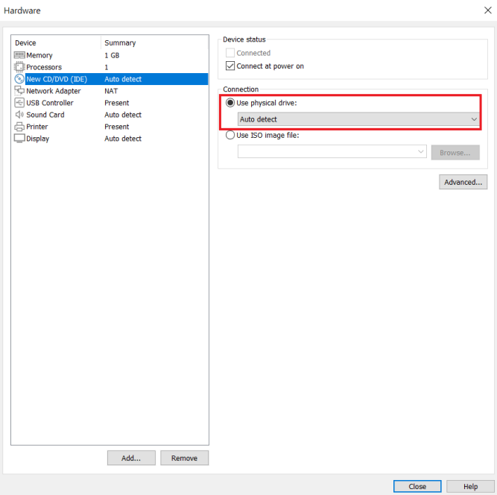This screenshot has height=495, width=497.
Task: Click the USB Controller icon
Action: point(19,103)
